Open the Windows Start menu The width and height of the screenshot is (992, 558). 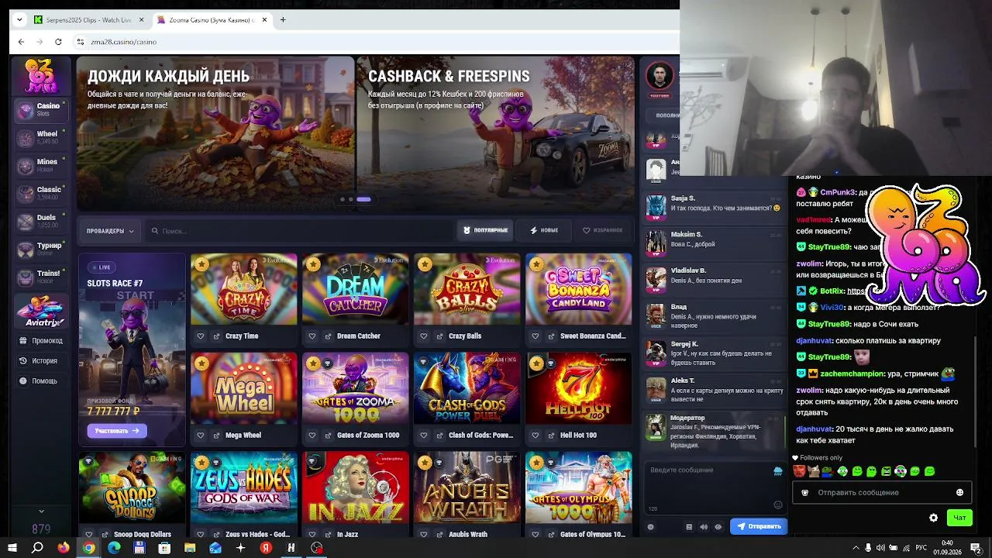click(x=12, y=548)
